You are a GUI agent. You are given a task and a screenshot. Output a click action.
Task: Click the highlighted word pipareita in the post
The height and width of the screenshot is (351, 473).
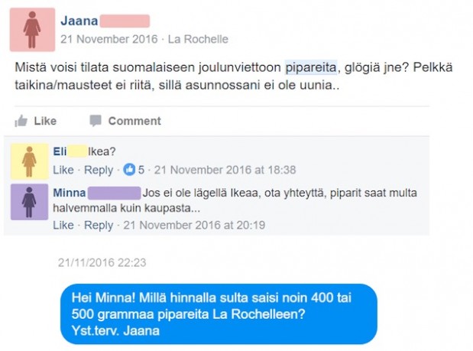click(x=311, y=67)
